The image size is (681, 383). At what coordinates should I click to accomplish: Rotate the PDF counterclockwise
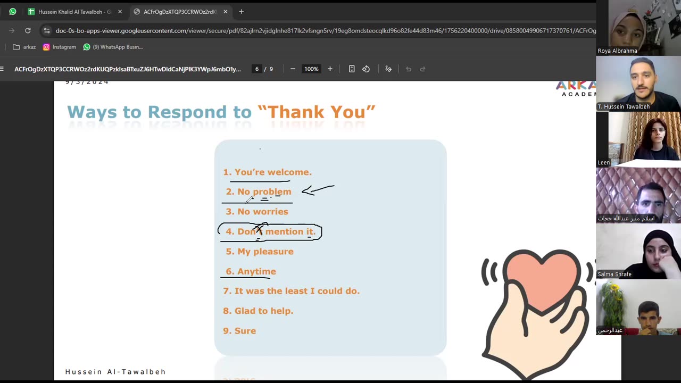366,69
